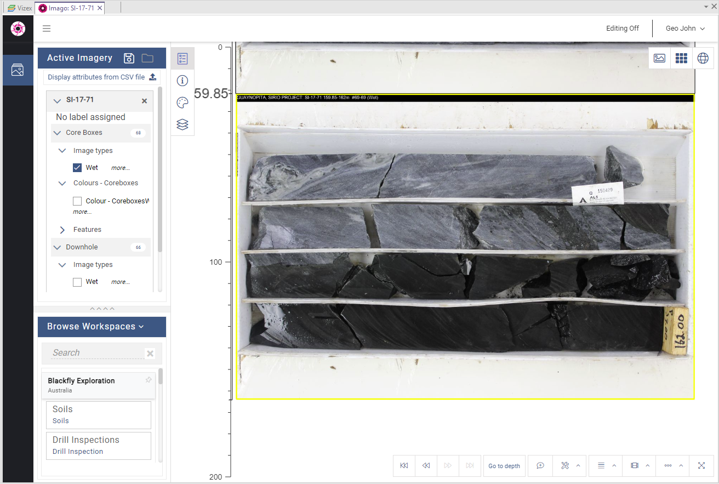Collapse the Core Boxes section
719x484 pixels.
coord(57,133)
